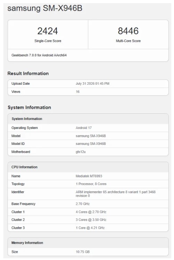174x260 pixels.
Task: Select samsung SM-X946B in the Model row
Action: tap(91, 136)
